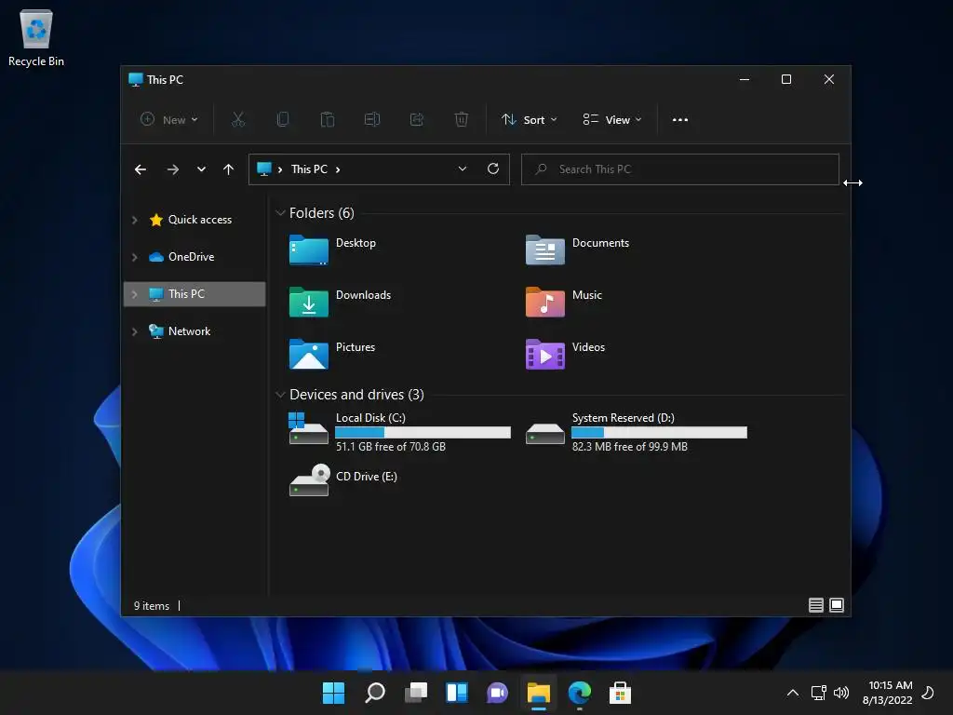Switch to details view in status bar

point(815,605)
